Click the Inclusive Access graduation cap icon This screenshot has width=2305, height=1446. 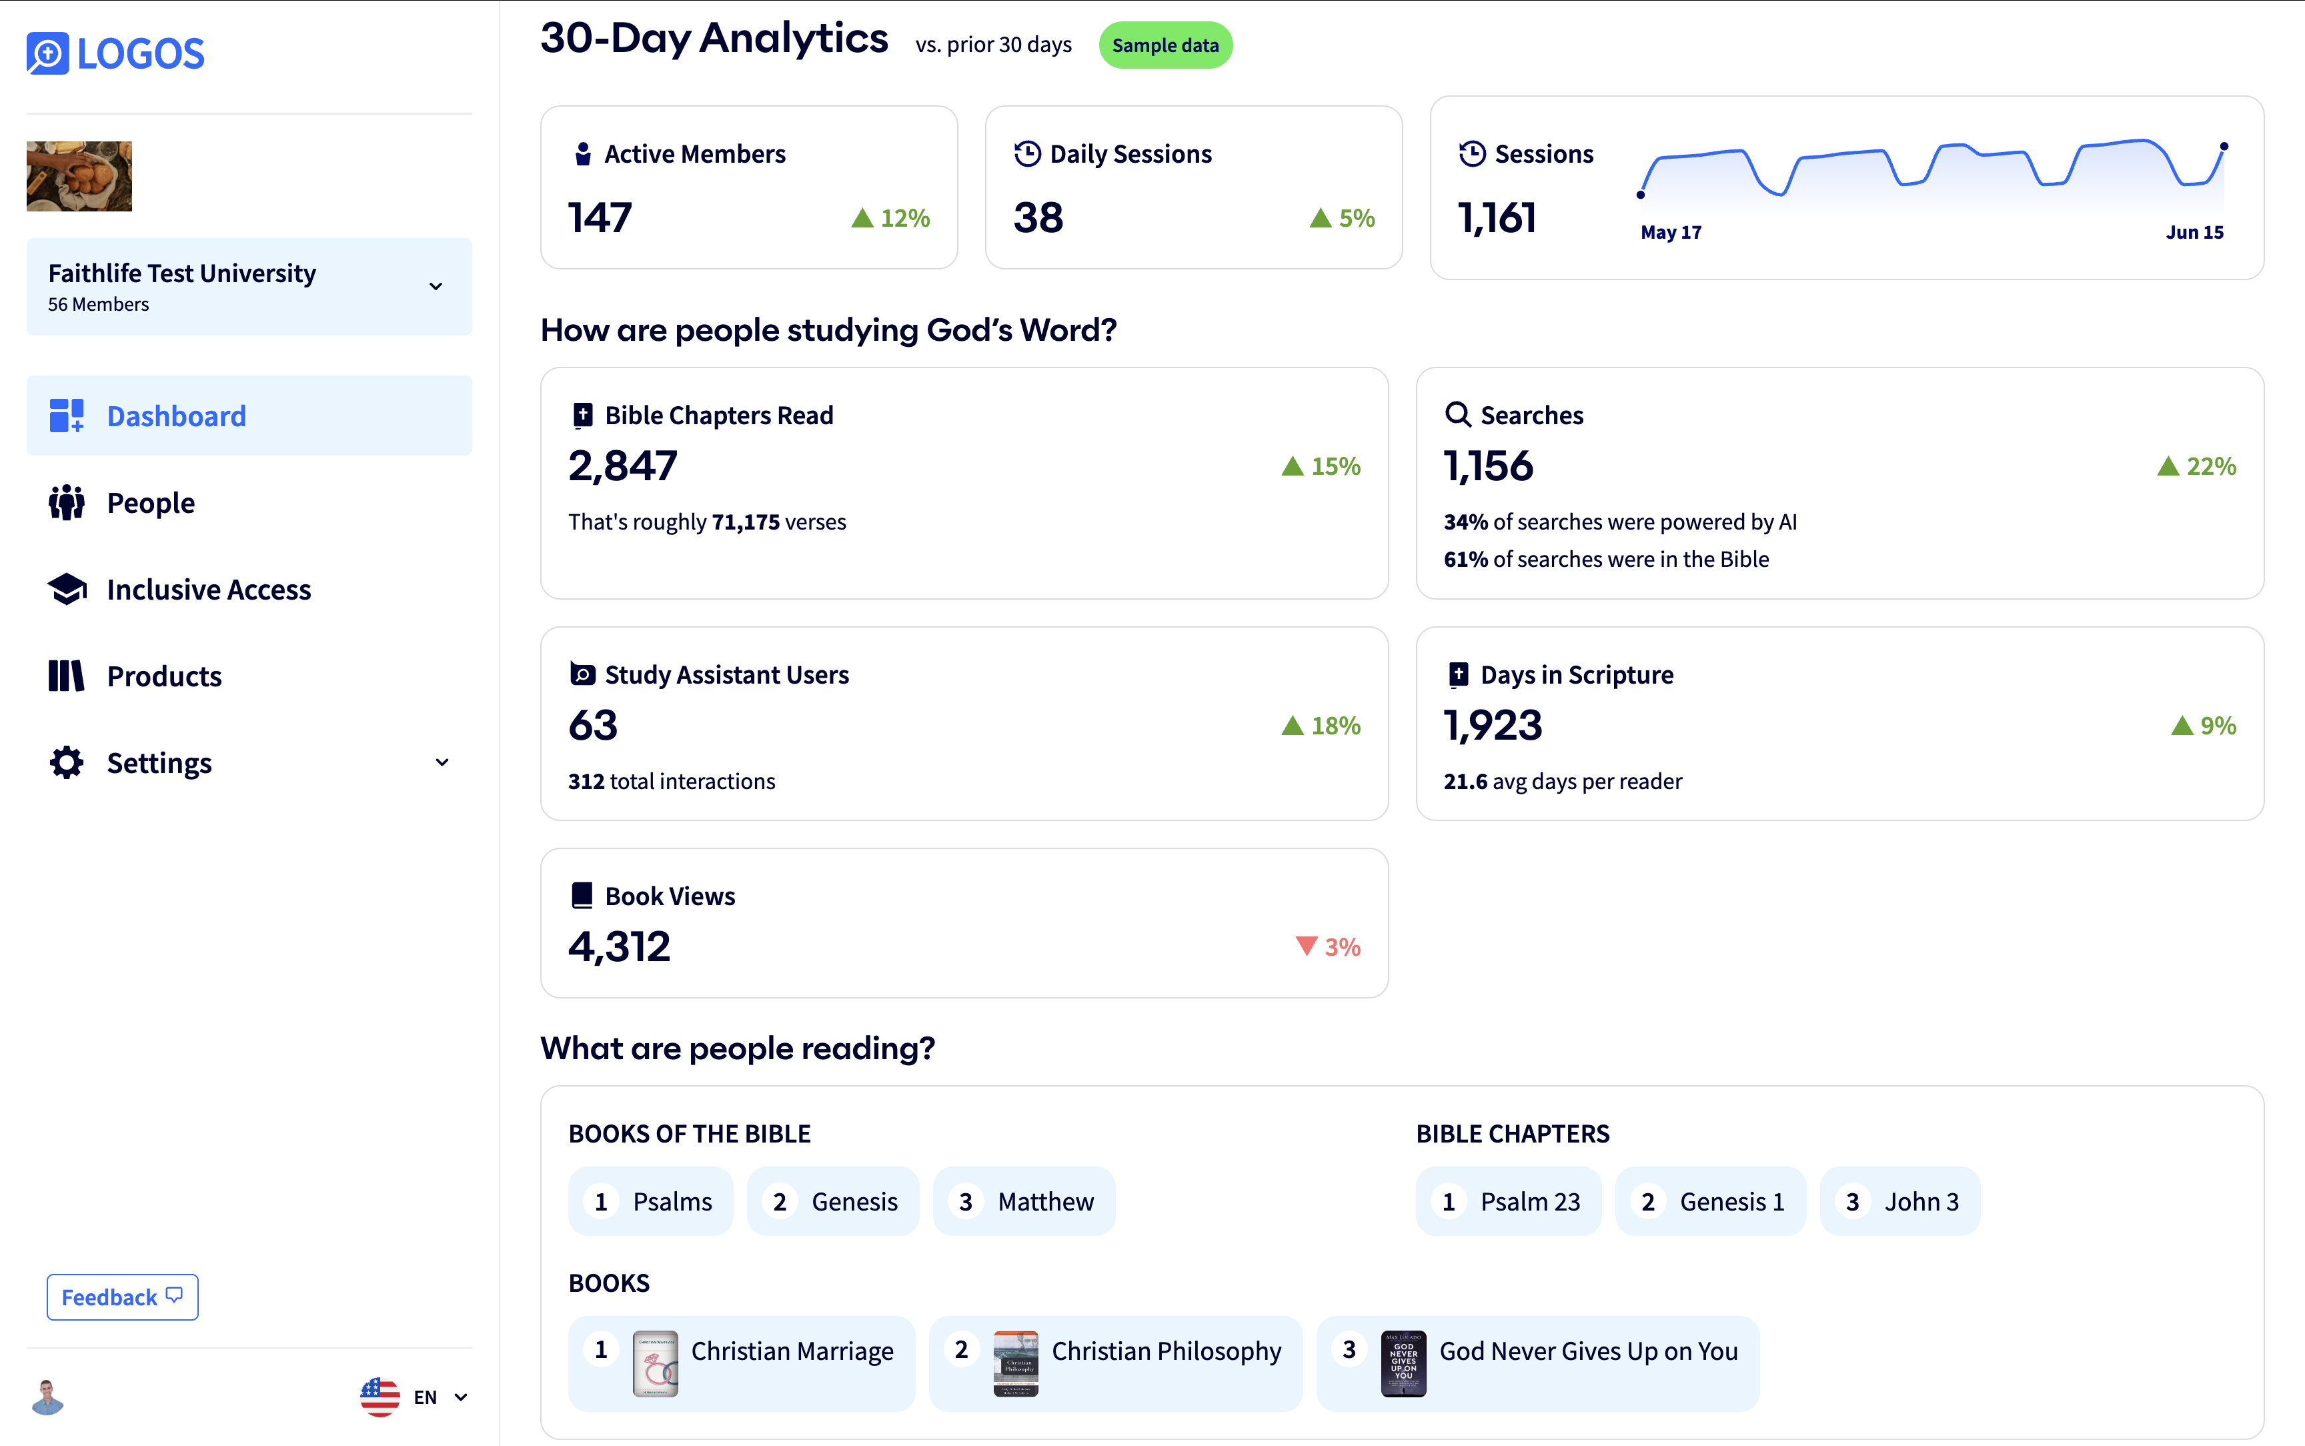pos(66,590)
